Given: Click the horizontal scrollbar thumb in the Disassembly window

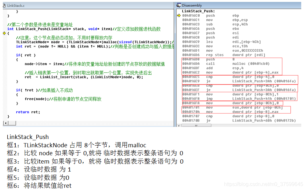Looking at the screenshot, I should [196, 126].
